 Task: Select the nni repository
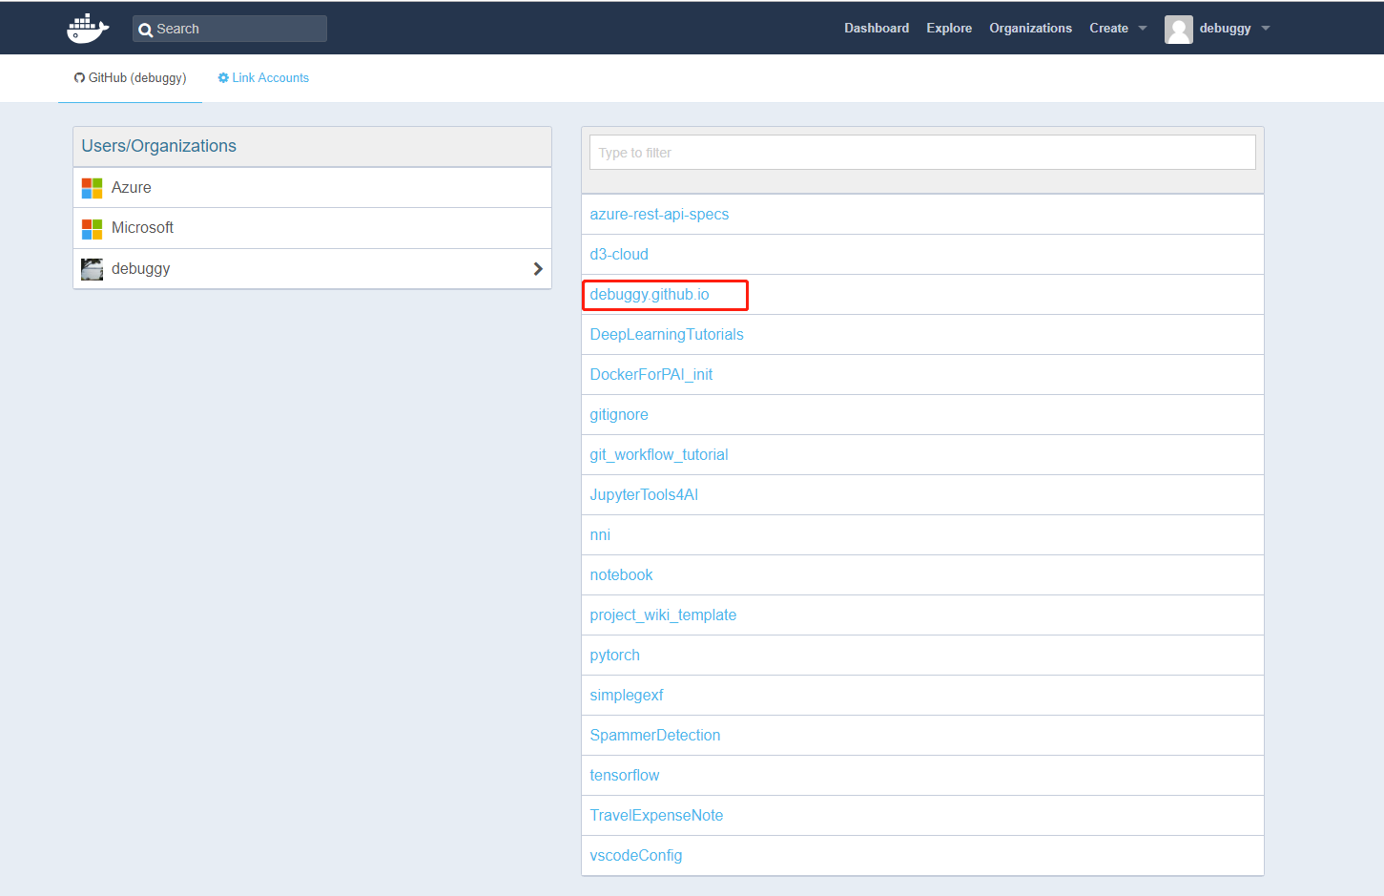(600, 535)
